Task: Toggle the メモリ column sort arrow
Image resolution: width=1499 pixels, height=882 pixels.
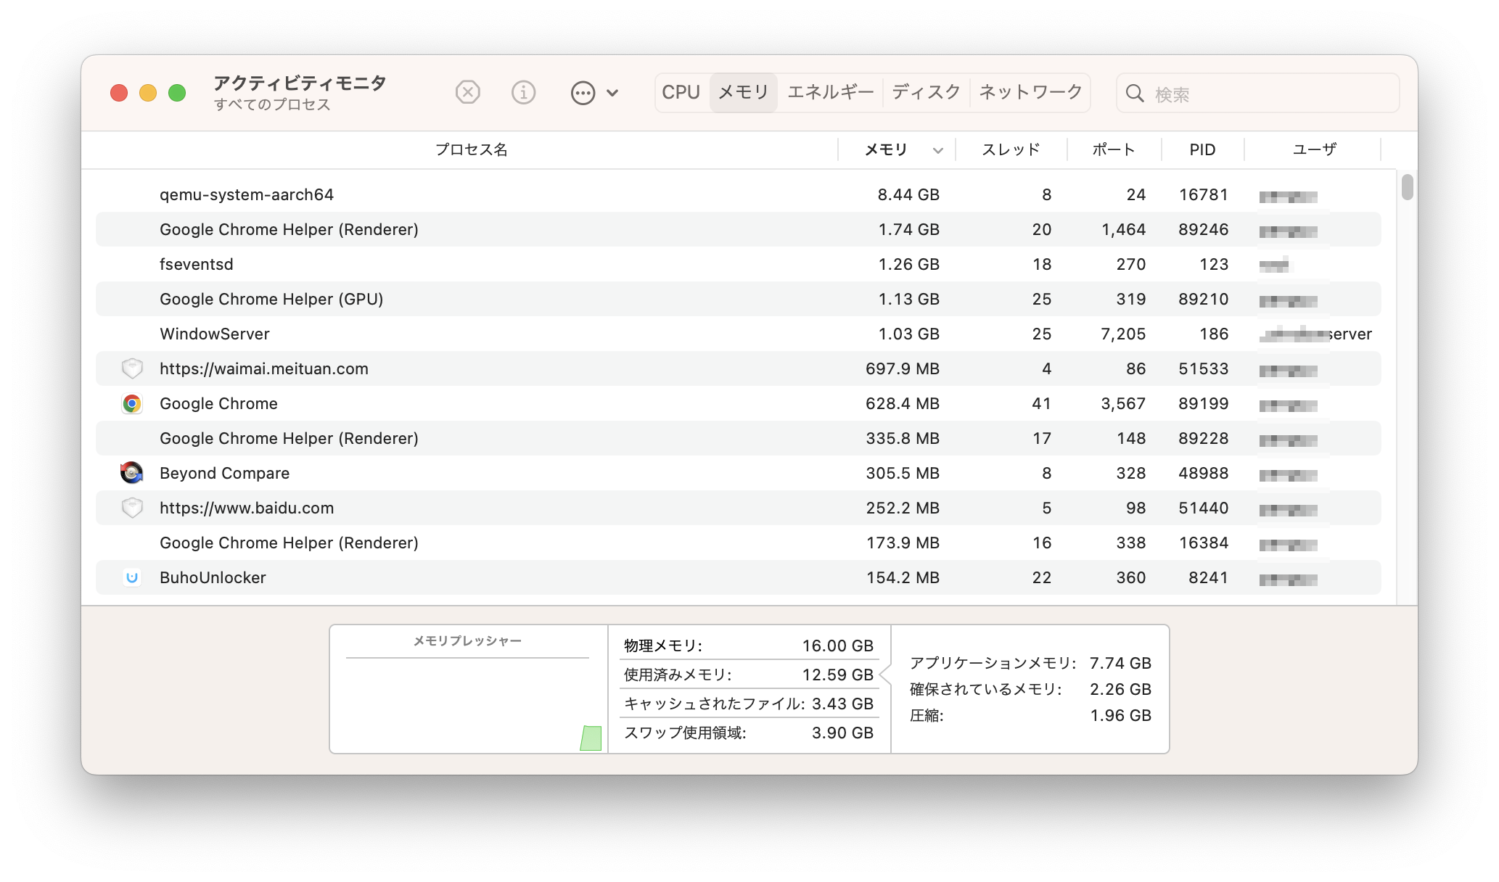Action: [938, 151]
